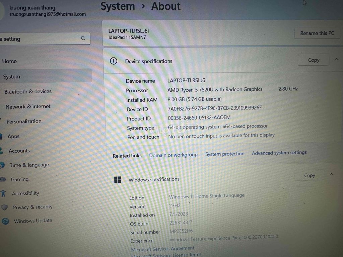Click the No pen or touch input text
Image resolution: width=343 pixels, height=257 pixels.
(221, 136)
